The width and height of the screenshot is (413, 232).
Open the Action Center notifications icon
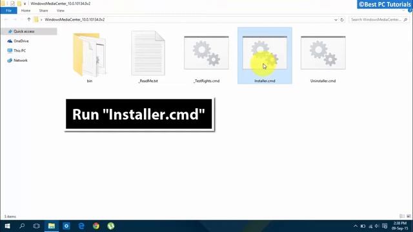point(385,226)
